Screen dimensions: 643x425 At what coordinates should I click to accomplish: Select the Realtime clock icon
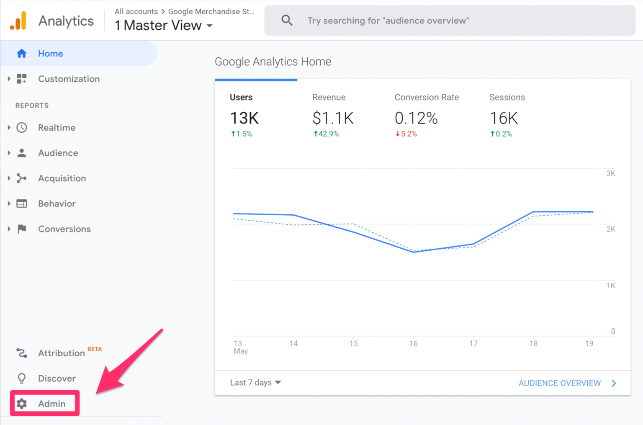(x=21, y=128)
